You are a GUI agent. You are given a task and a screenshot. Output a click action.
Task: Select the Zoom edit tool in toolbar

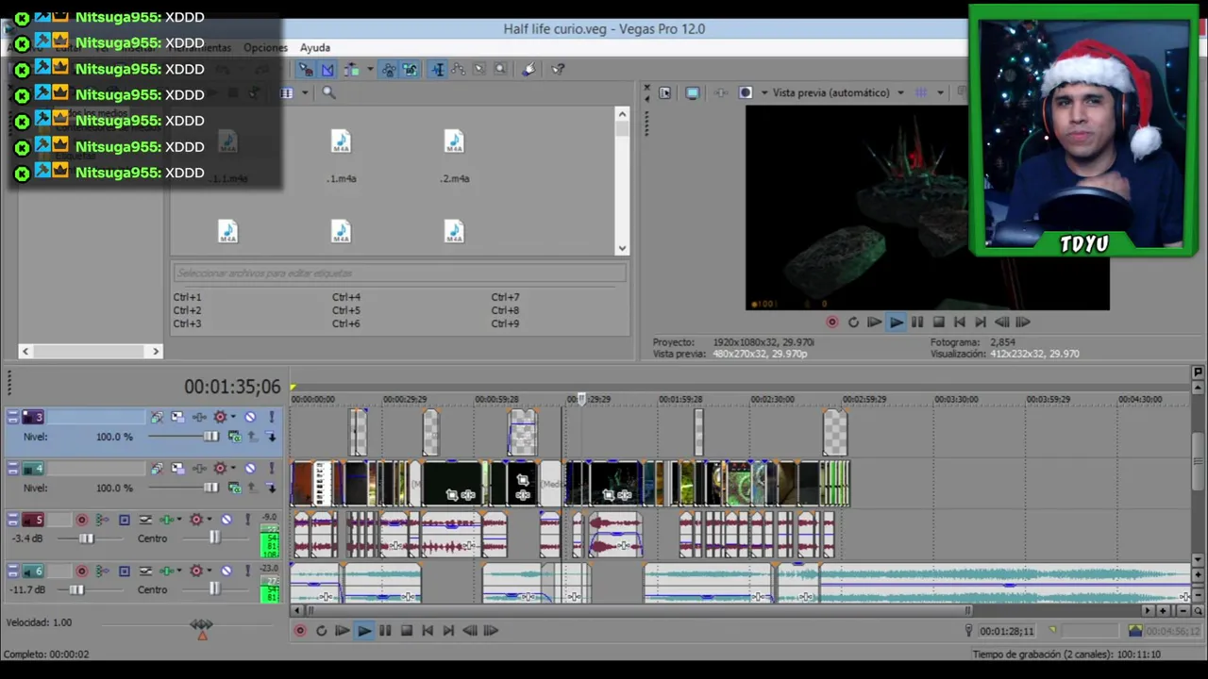(500, 69)
